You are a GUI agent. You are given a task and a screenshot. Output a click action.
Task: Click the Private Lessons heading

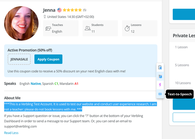184,35
